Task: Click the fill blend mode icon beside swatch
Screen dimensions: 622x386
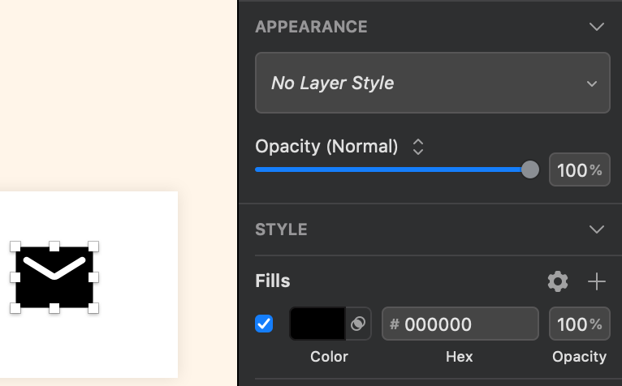Action: pyautogui.click(x=358, y=324)
